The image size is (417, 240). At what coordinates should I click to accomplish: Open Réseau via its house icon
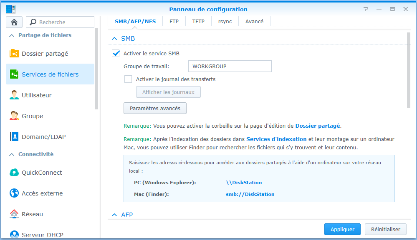[14, 214]
